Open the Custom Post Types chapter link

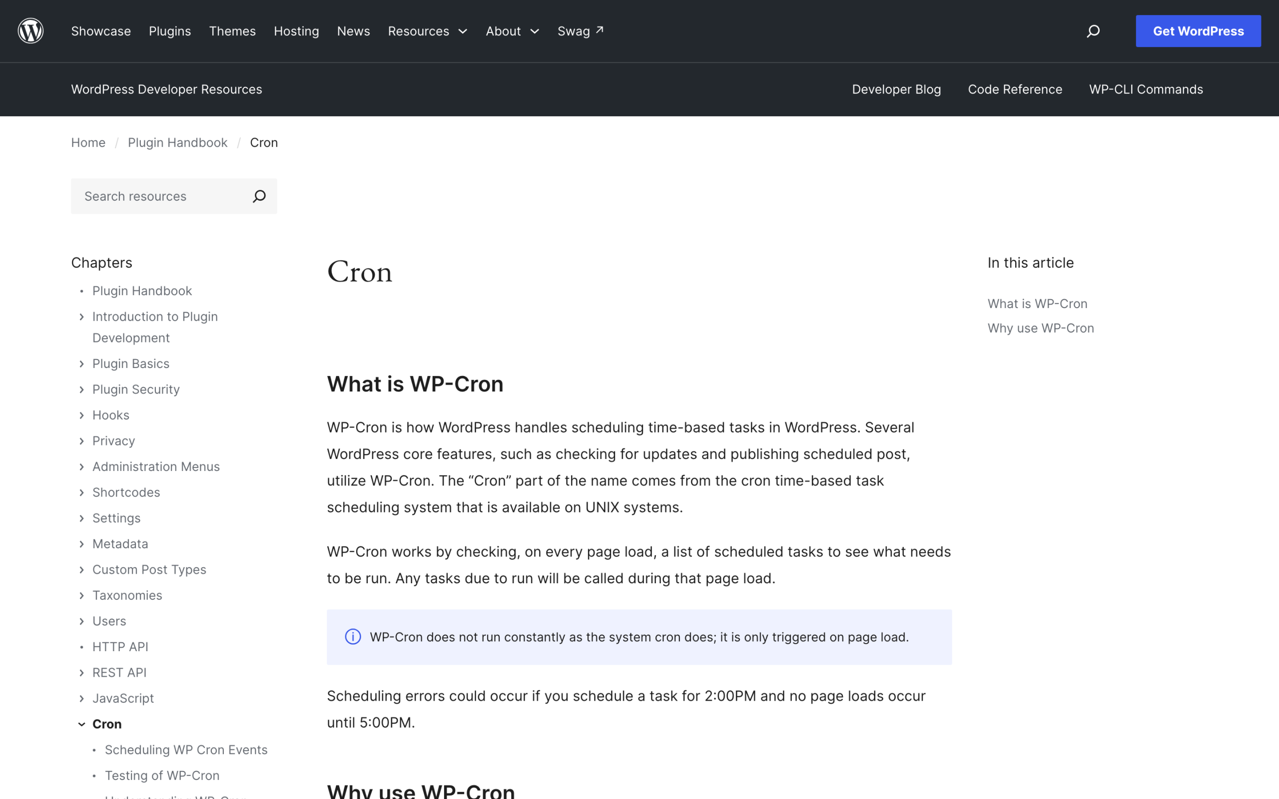tap(149, 570)
